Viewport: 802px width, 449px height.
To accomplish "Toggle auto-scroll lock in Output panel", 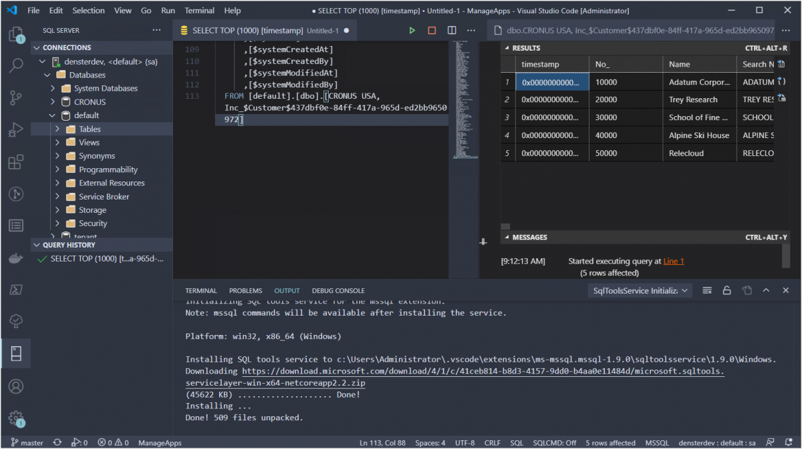I will click(x=726, y=290).
